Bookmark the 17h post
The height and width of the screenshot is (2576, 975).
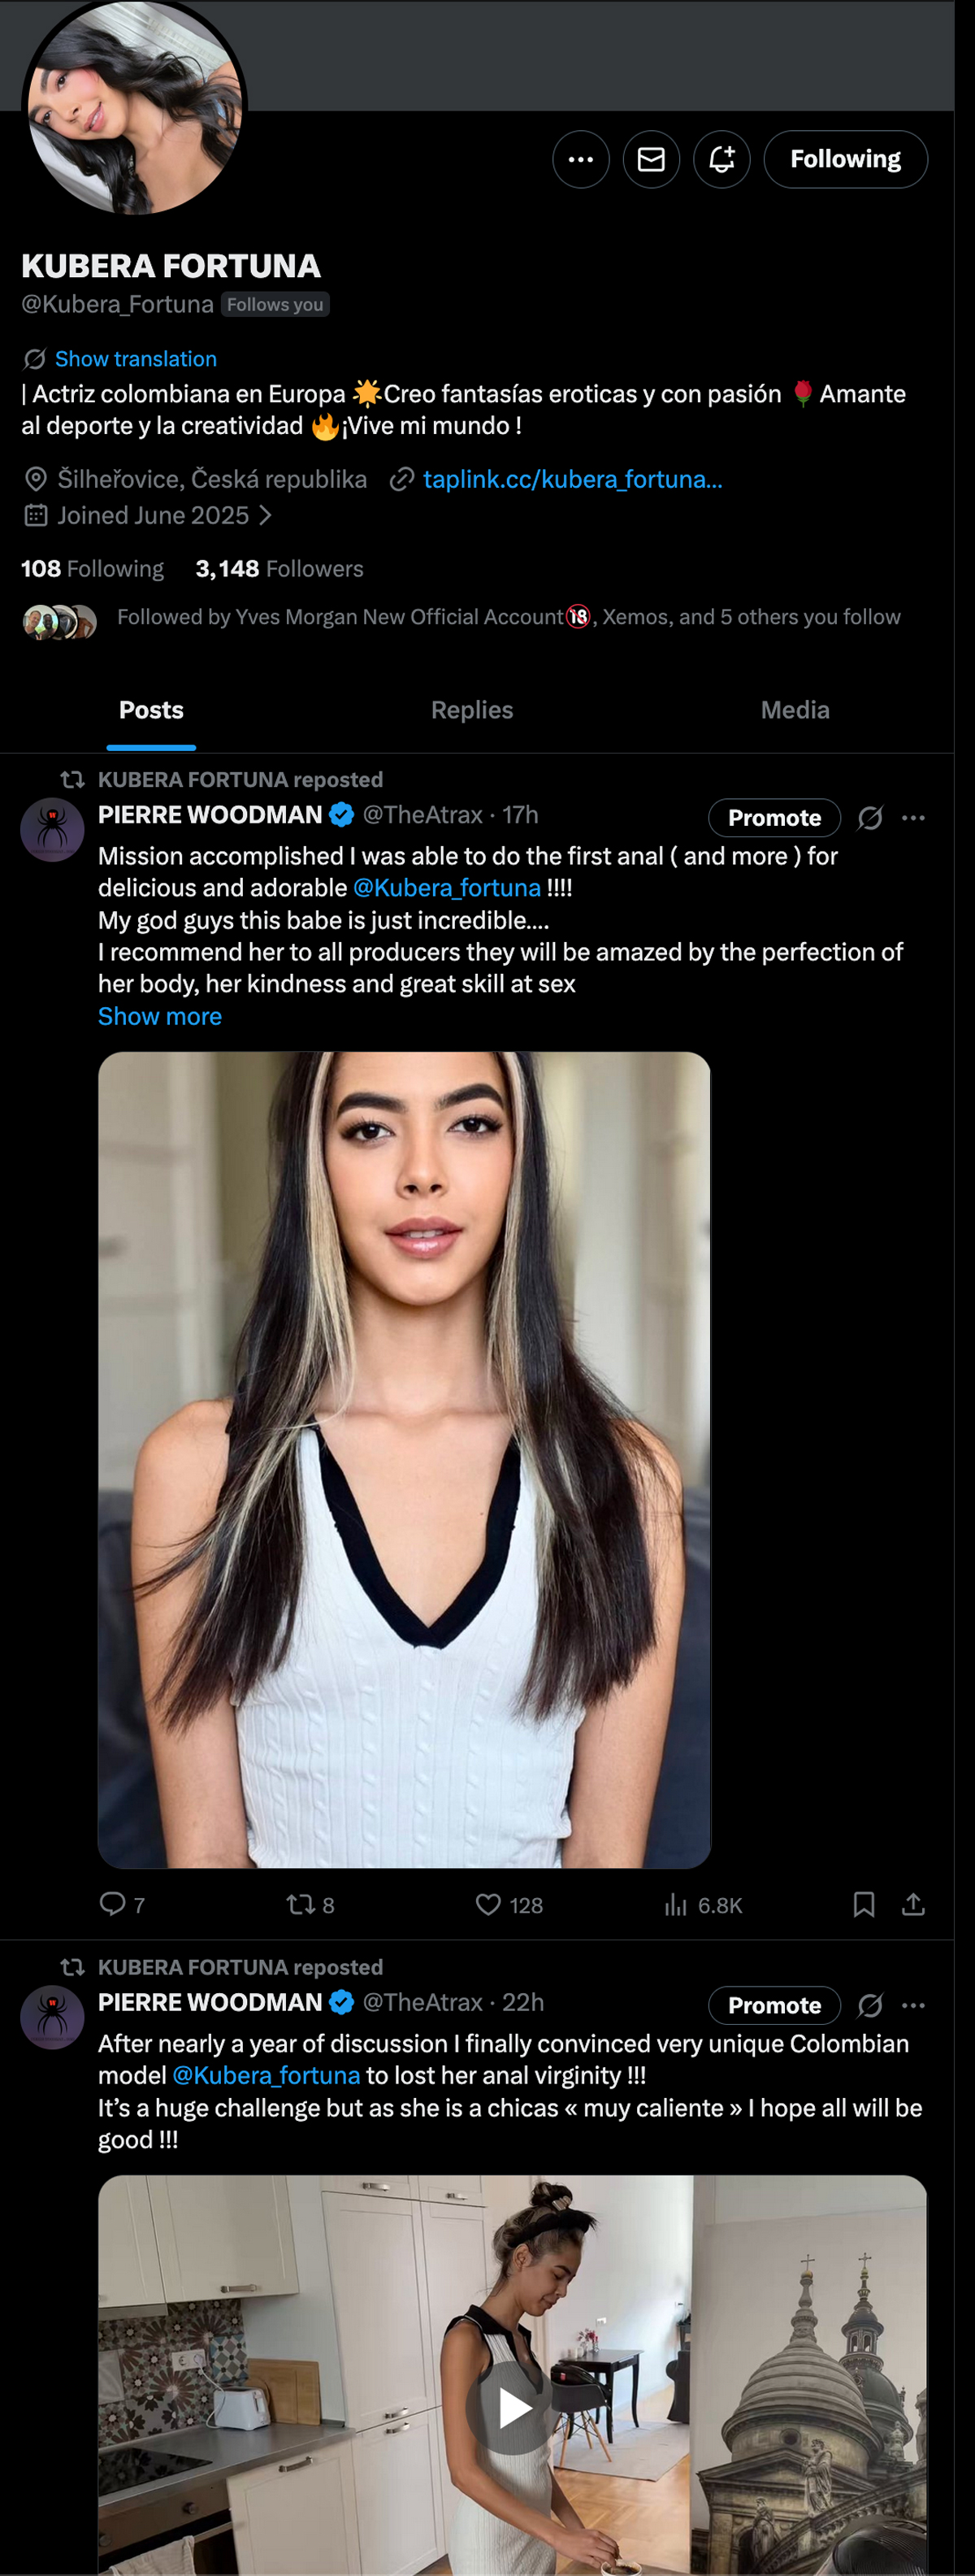pyautogui.click(x=864, y=1904)
